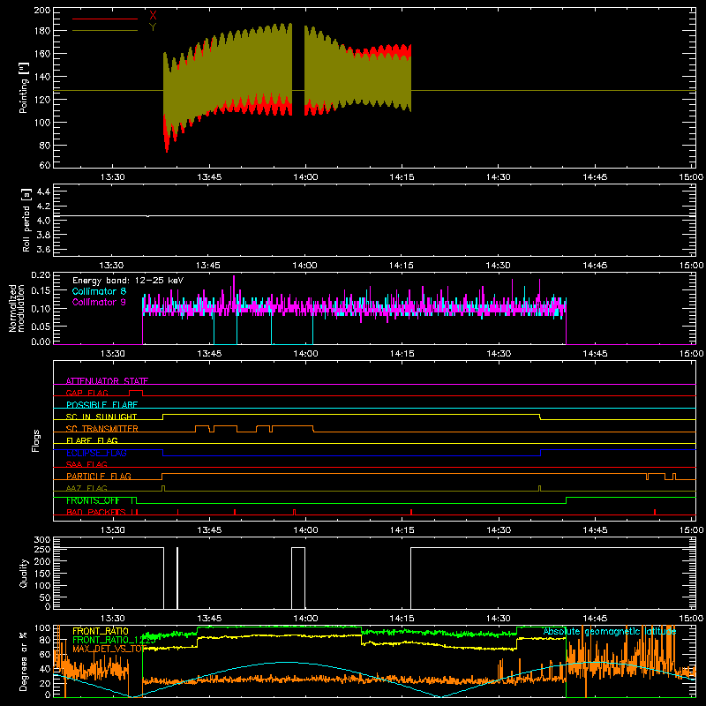Click the 'Normalized modulation' axis title
706x706 pixels.
point(17,308)
